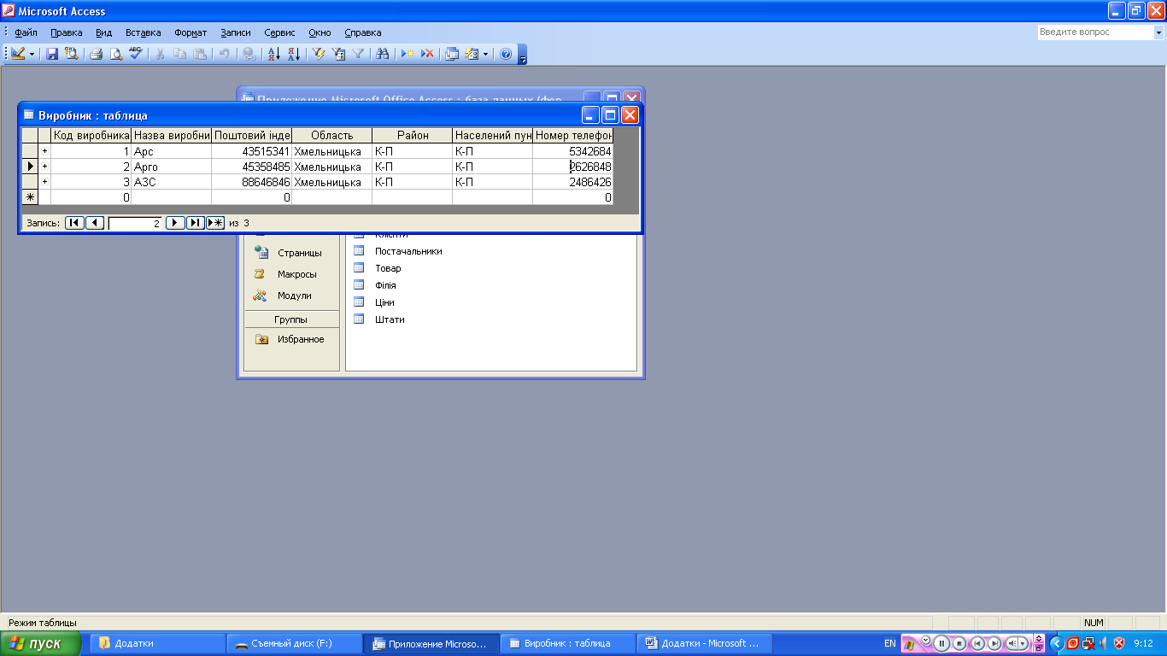Toggle the Apply Filter funnel icon

(x=359, y=53)
